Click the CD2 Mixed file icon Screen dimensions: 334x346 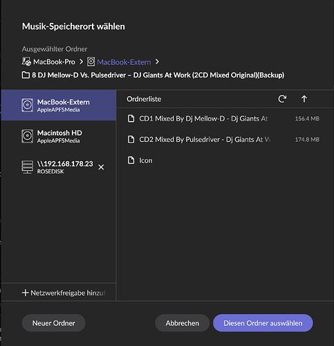point(131,139)
